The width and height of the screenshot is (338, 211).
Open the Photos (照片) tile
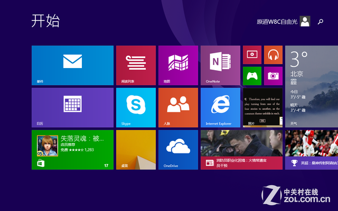(262, 108)
